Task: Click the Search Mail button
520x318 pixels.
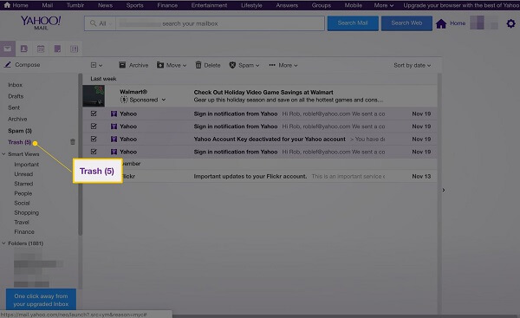Action: [x=353, y=23]
